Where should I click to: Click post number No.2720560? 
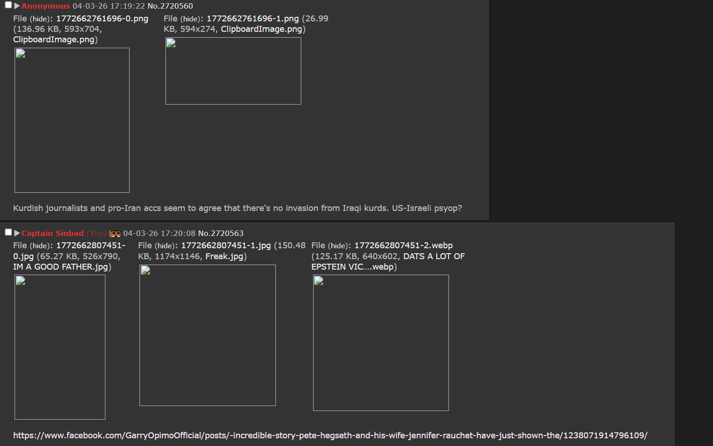point(170,6)
